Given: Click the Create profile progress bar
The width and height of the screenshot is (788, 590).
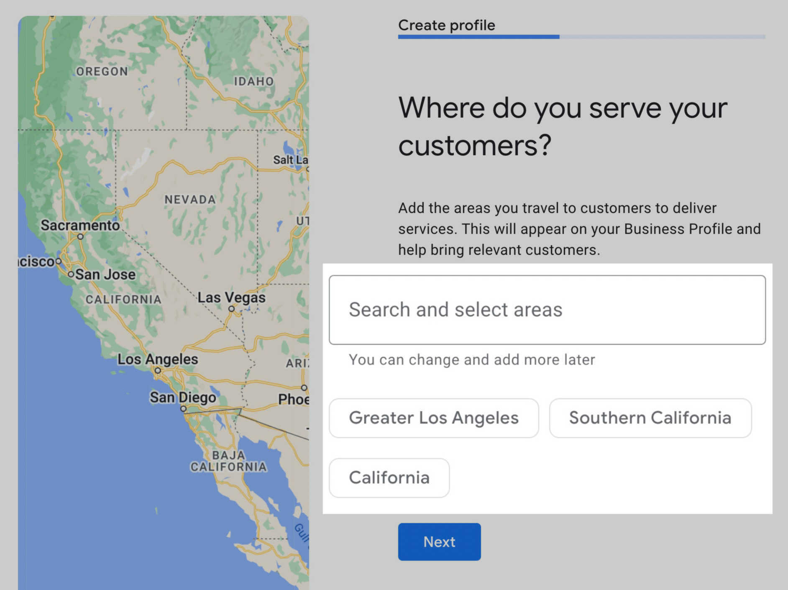Looking at the screenshot, I should 581,37.
